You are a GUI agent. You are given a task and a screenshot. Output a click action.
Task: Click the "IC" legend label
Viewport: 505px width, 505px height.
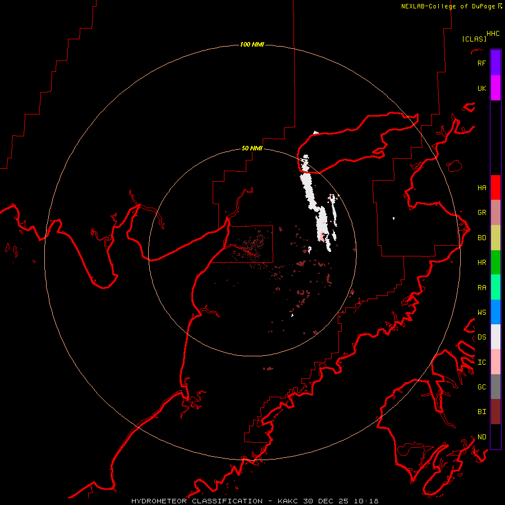[481, 362]
